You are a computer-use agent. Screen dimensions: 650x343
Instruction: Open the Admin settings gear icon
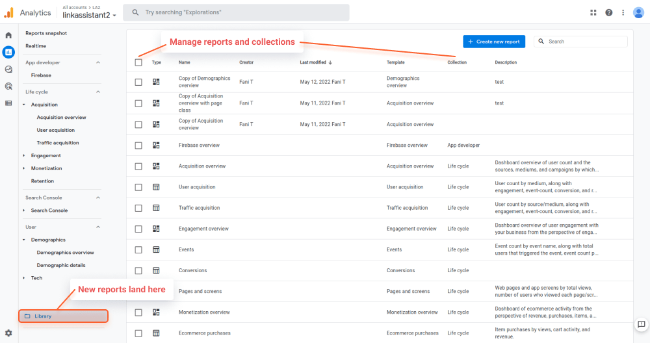[8, 333]
